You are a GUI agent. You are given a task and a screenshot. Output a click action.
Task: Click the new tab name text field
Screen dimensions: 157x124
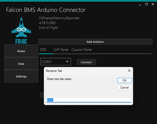tap(89, 100)
